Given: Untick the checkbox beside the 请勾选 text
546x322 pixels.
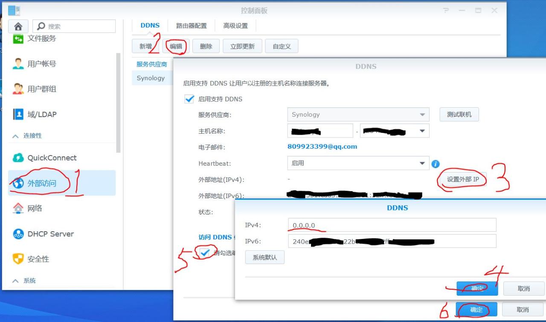Looking at the screenshot, I should (x=206, y=253).
